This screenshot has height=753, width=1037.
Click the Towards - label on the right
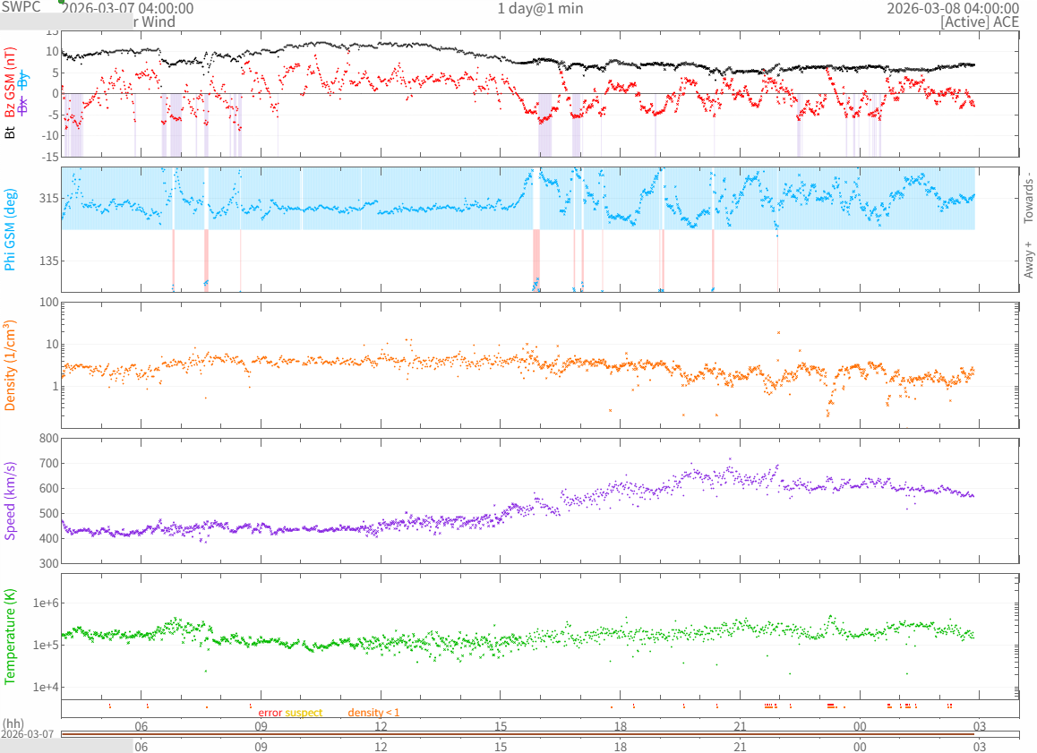(1028, 197)
